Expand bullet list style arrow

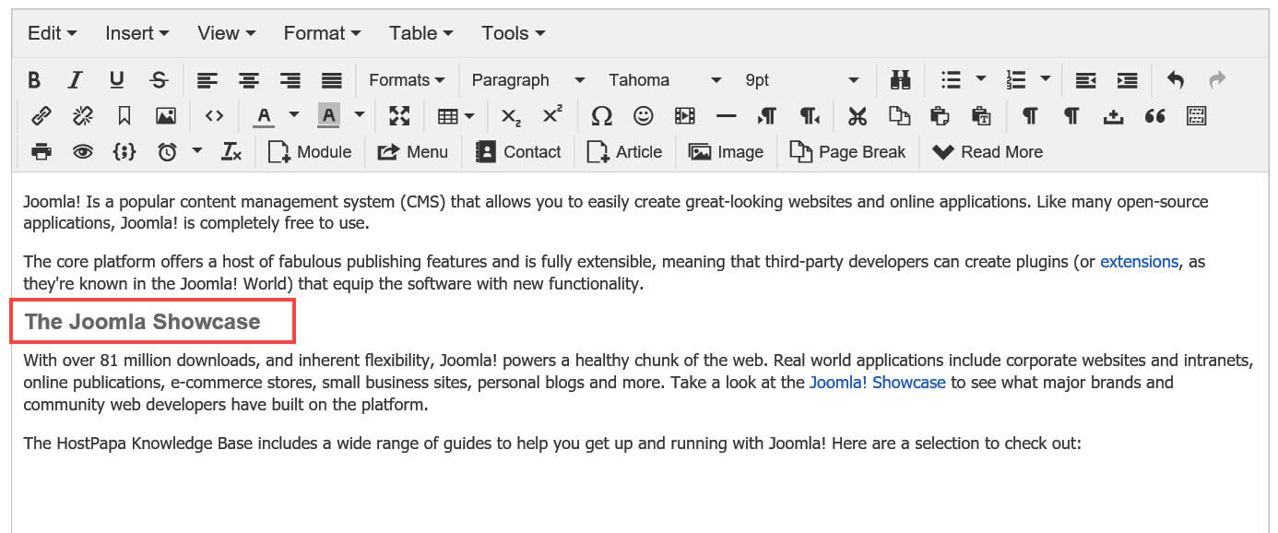click(x=980, y=80)
